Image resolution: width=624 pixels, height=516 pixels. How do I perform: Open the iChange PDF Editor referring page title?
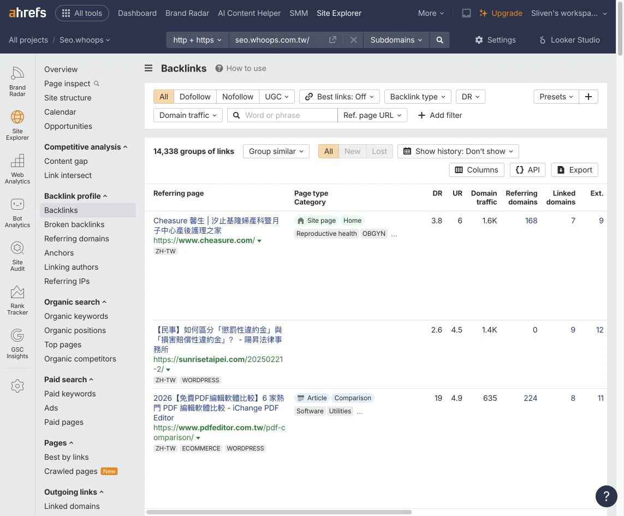pyautogui.click(x=219, y=408)
